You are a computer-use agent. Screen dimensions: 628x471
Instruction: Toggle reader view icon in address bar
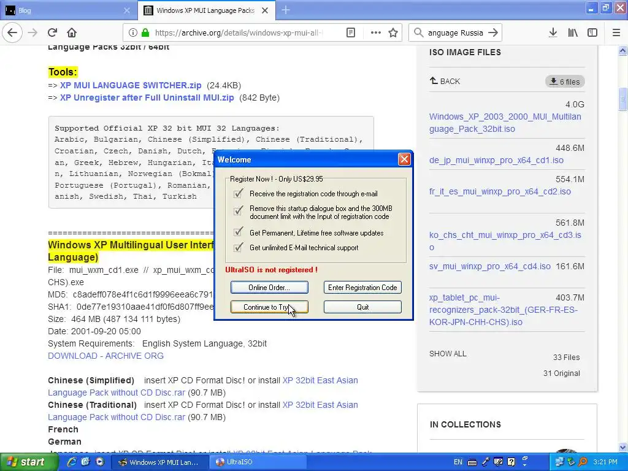(x=351, y=33)
